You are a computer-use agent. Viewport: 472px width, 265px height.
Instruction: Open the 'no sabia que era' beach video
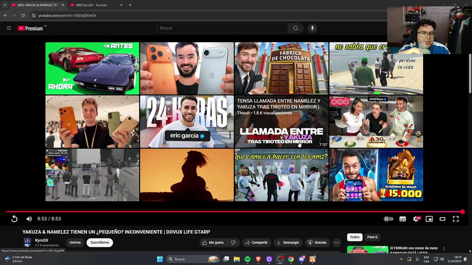pyautogui.click(x=376, y=68)
